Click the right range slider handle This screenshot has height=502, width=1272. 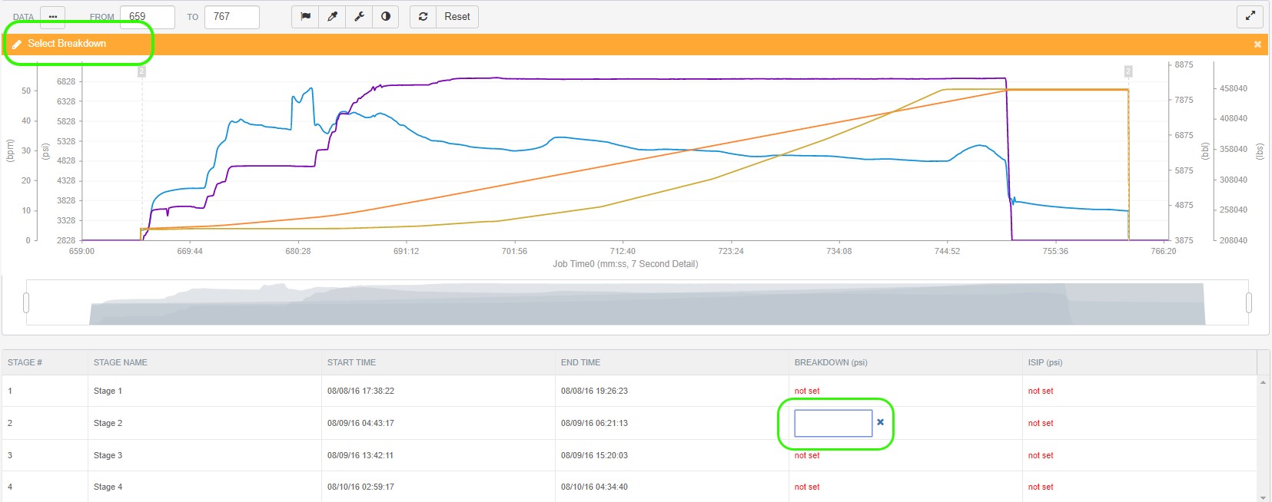pyautogui.click(x=1248, y=302)
